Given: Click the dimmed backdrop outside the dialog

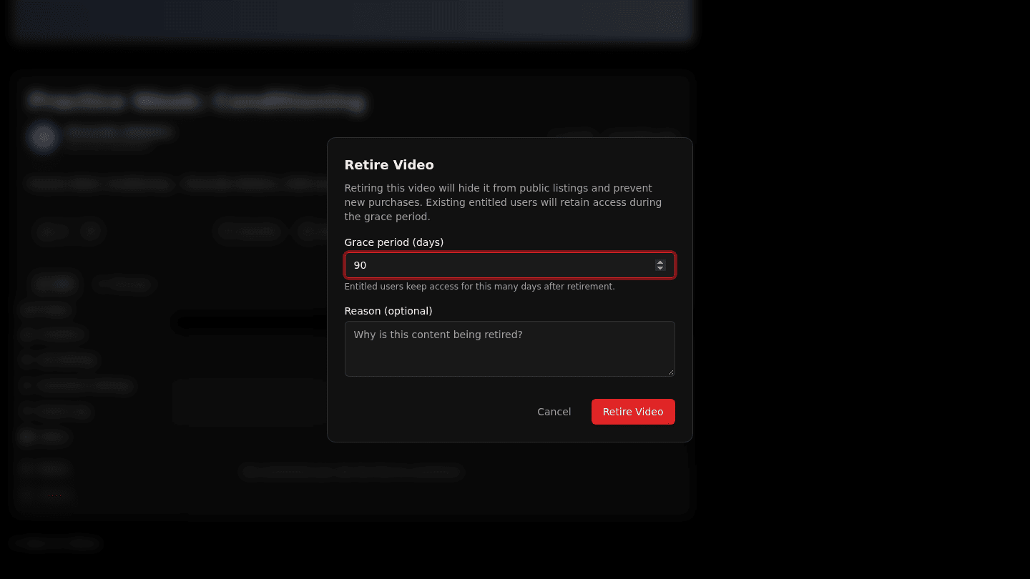Looking at the screenshot, I should (x=858, y=286).
